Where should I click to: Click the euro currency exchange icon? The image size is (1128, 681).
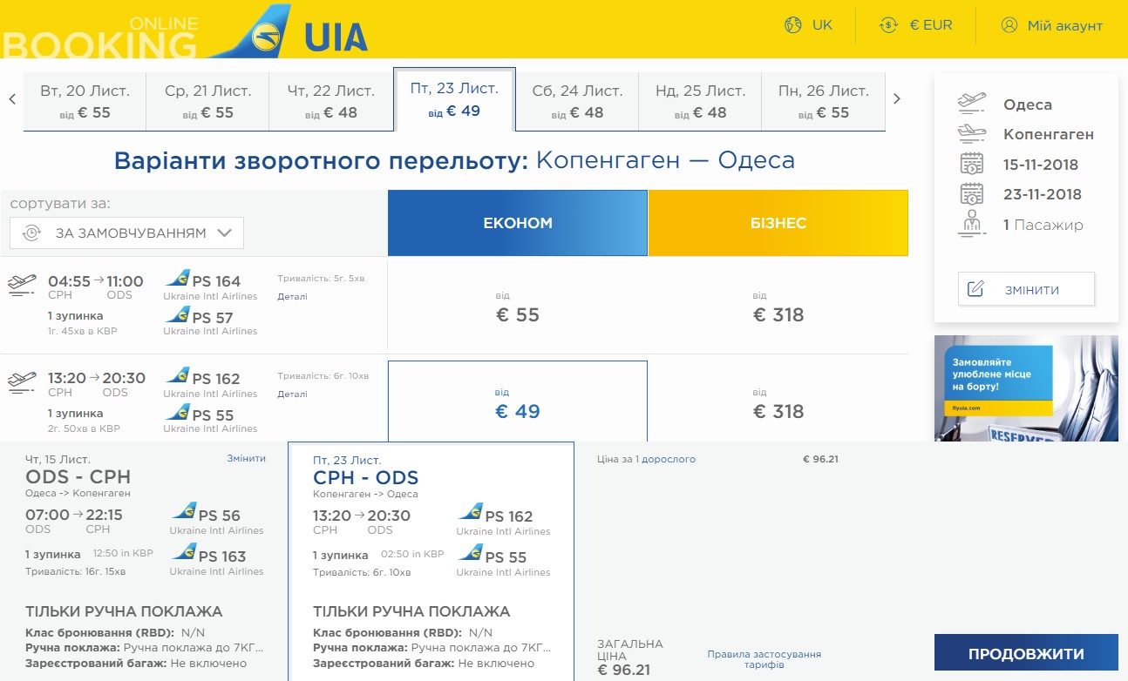point(887,24)
